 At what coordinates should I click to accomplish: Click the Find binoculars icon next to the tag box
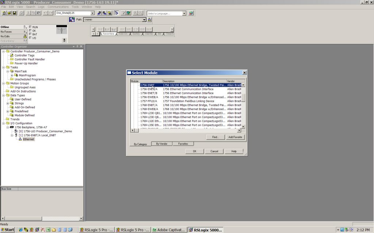[x=99, y=13]
